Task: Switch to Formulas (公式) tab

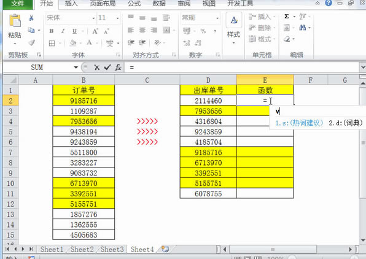Action: pyautogui.click(x=134, y=4)
